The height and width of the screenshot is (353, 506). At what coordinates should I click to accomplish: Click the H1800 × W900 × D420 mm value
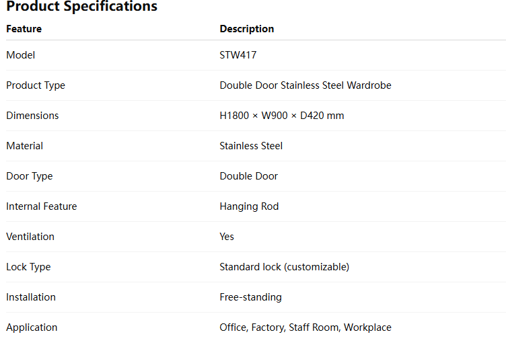point(282,116)
